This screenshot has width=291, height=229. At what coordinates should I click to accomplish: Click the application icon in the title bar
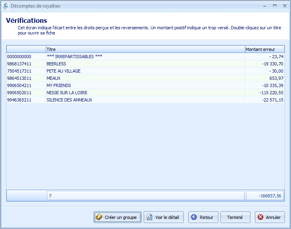coord(5,6)
